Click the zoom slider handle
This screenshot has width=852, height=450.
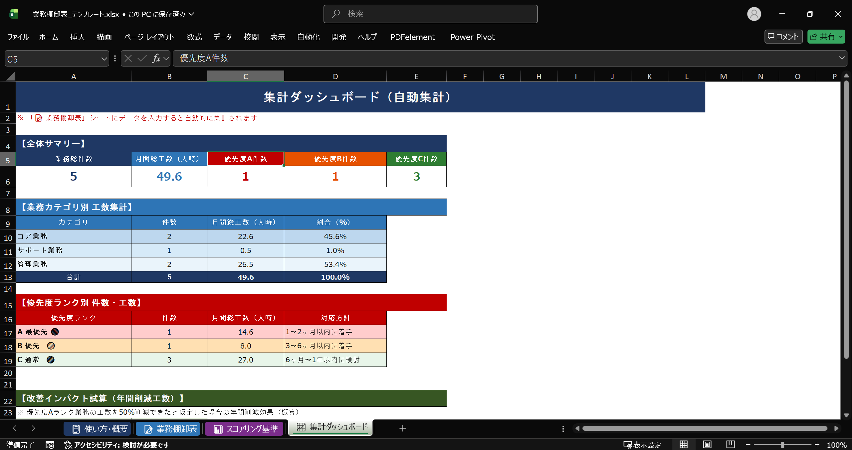tap(782, 445)
